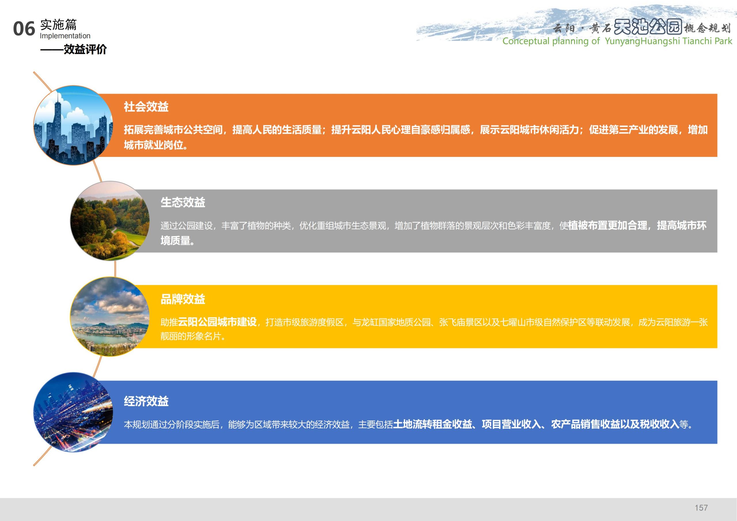Select the 社会效益 heading

pyautogui.click(x=146, y=107)
